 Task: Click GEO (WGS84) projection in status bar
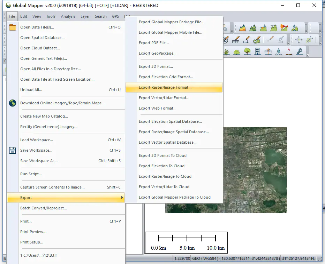pyautogui.click(x=236, y=258)
